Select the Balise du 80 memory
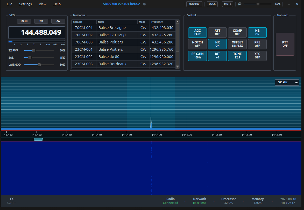The height and width of the screenshot is (210, 304). click(x=124, y=57)
